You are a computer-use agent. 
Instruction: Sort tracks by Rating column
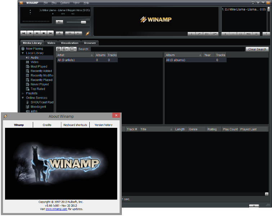(214, 129)
